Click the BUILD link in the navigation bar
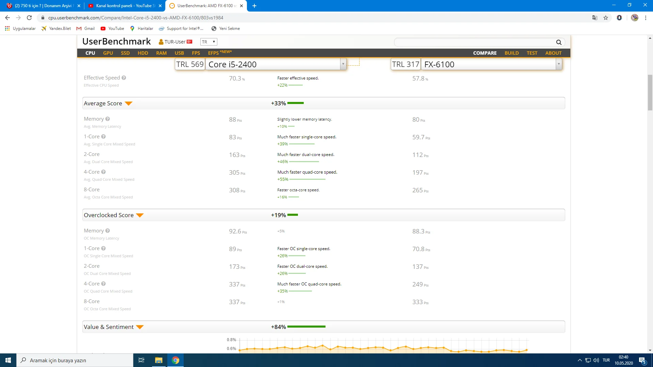Screen dimensions: 653x367 point(512,53)
